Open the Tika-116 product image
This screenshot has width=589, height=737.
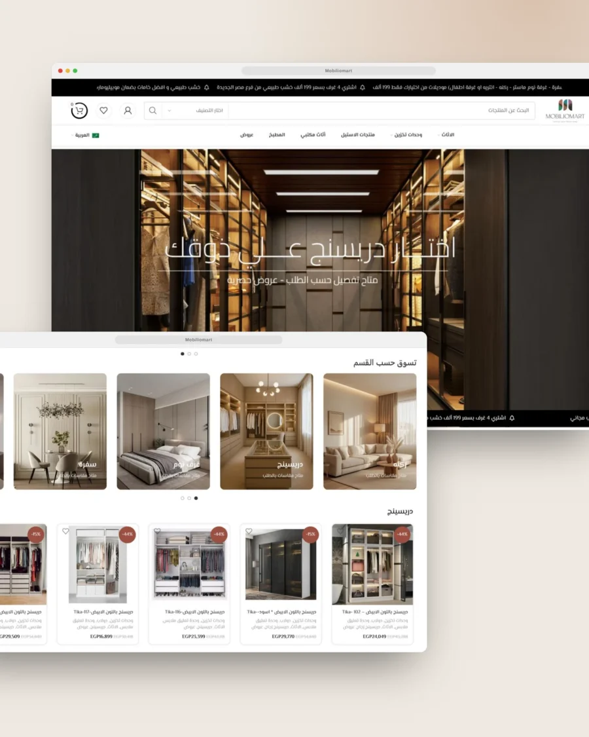189,565
